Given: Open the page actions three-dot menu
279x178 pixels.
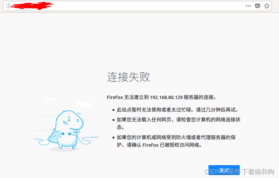Looking at the screenshot, I should [x=248, y=6].
